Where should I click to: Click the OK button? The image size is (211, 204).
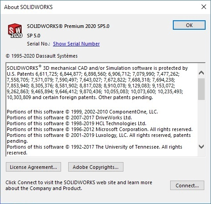189,25
